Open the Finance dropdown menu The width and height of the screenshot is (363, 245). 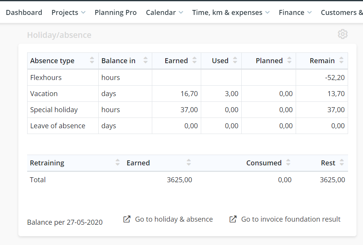click(x=295, y=13)
